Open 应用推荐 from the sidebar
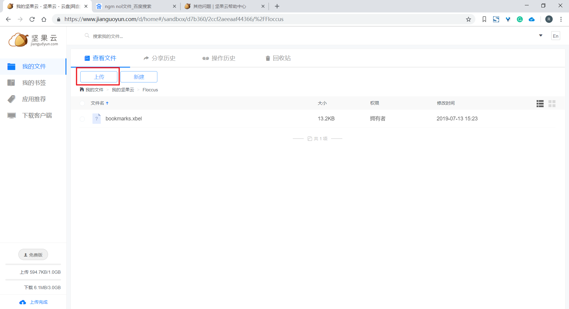The image size is (569, 309). tap(34, 99)
